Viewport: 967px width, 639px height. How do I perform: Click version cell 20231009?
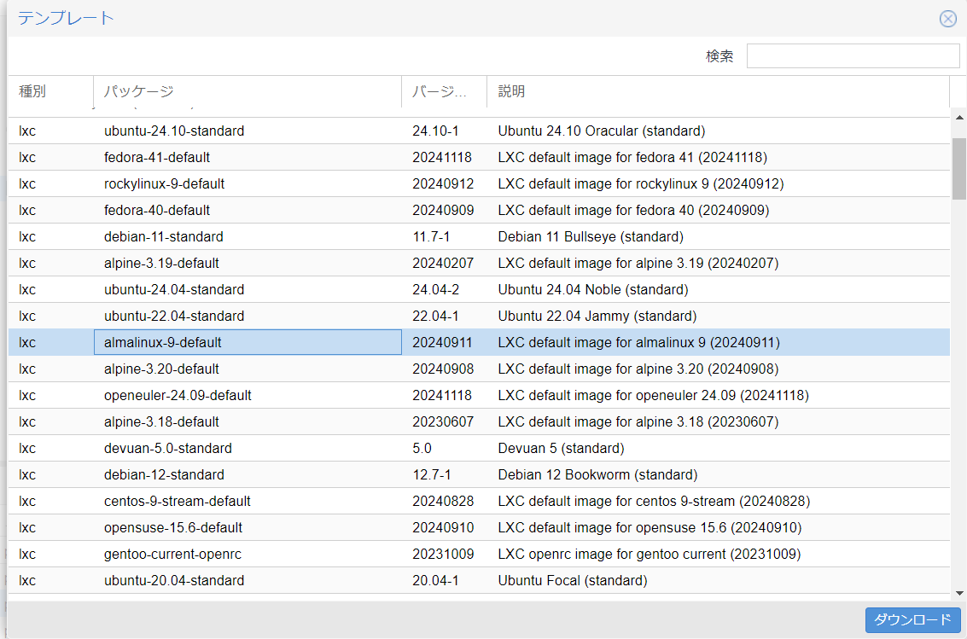point(443,555)
